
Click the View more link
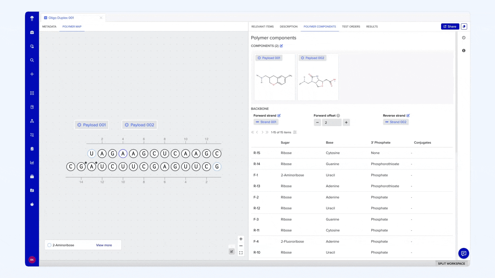tap(104, 245)
